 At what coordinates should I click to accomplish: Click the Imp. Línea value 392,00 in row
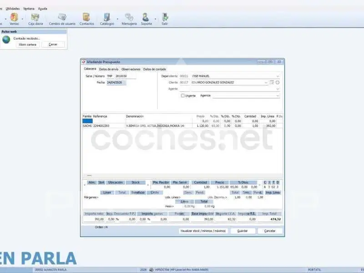(x=271, y=126)
